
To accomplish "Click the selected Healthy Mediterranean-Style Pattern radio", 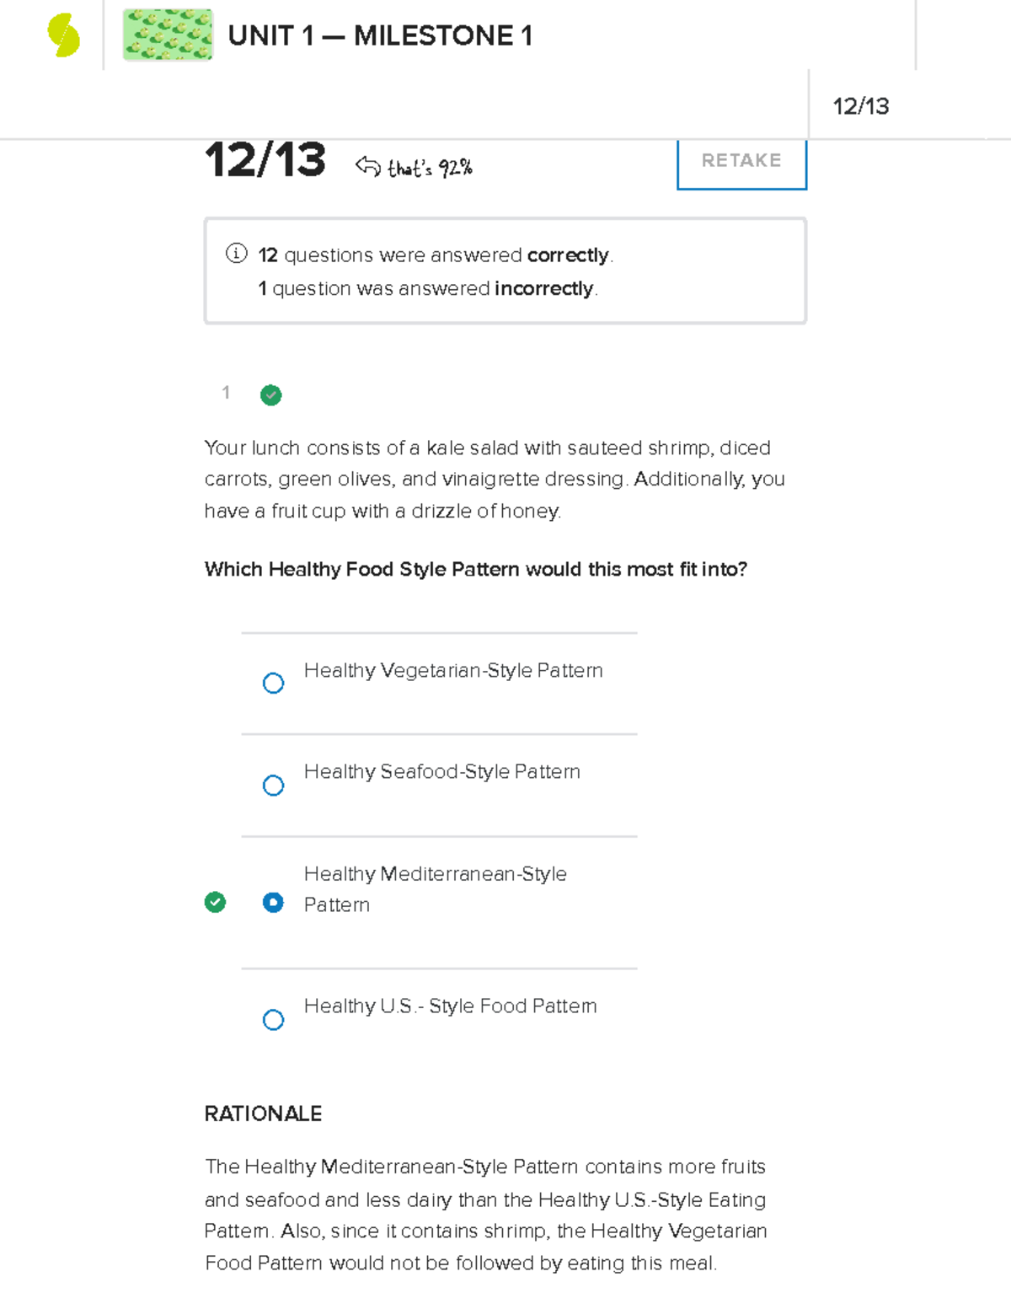I will pos(273,903).
